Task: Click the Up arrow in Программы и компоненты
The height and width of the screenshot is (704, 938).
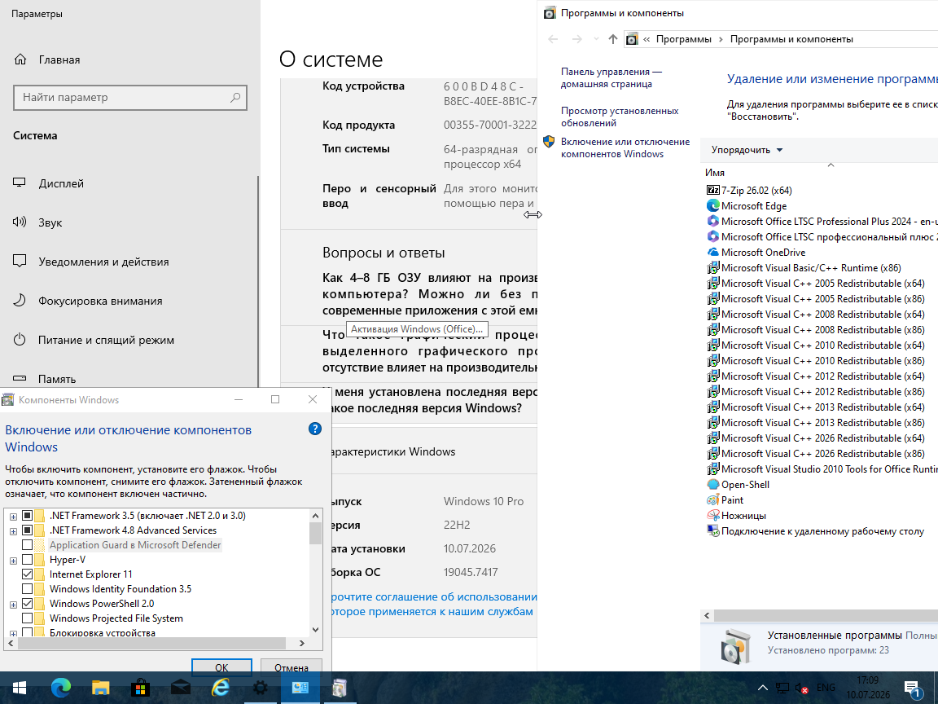Action: (x=612, y=39)
